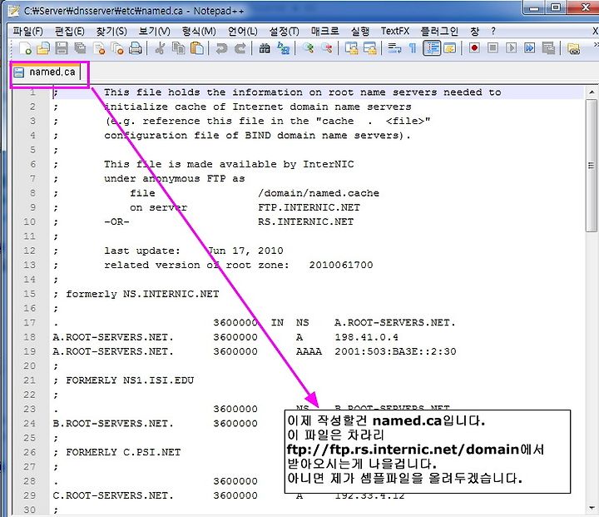Click the stop macro recording icon
The height and width of the screenshot is (517, 599).
493,48
